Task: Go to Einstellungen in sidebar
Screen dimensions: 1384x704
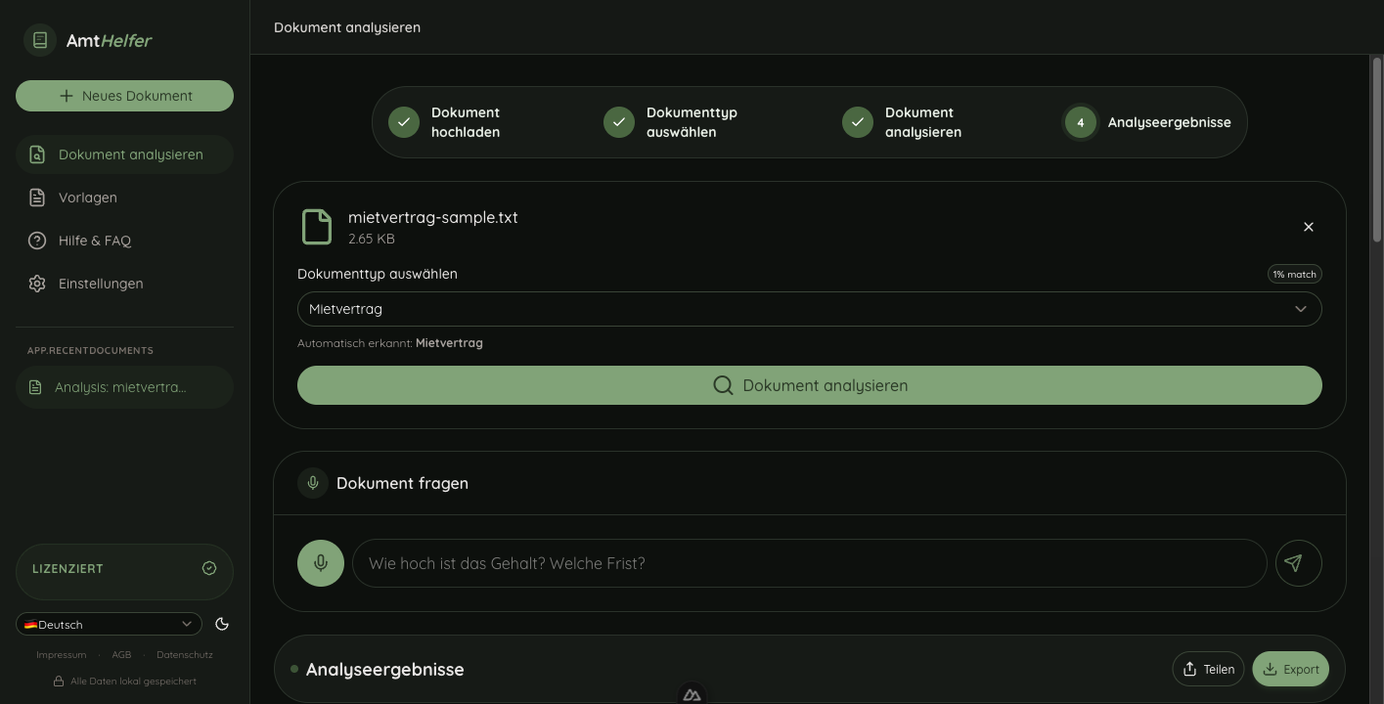Action: 100,284
